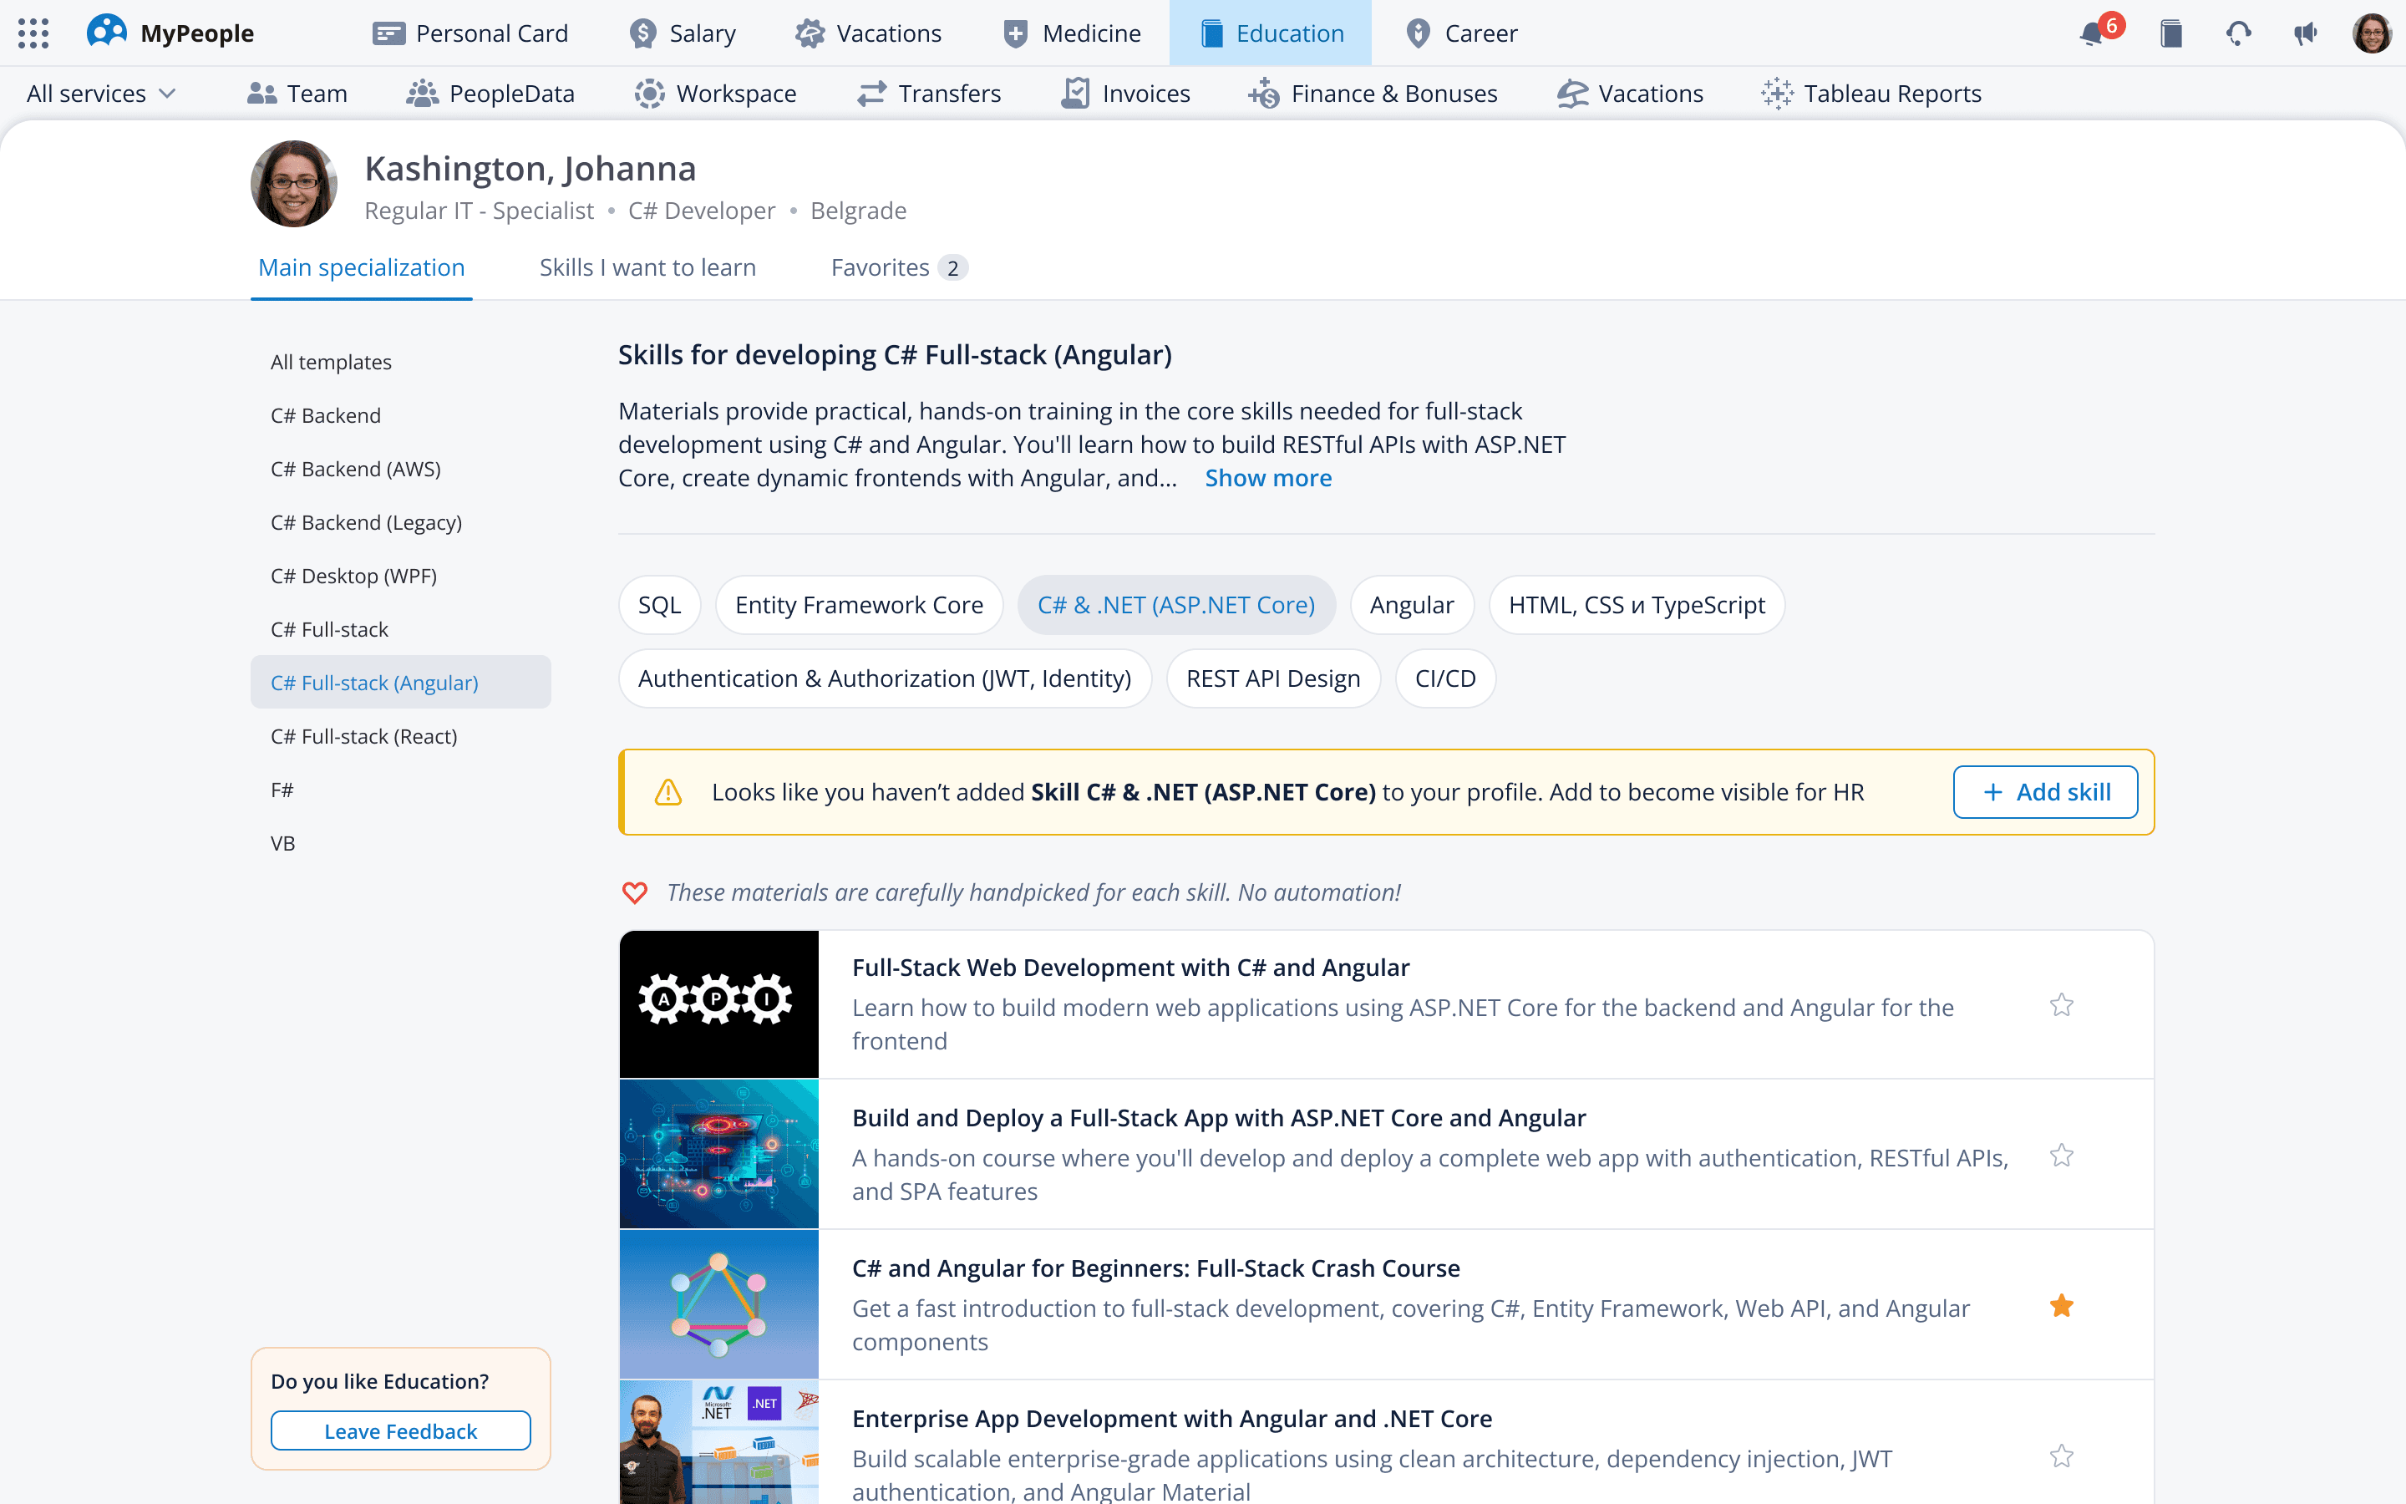
Task: Switch to Skills I want to learn tab
Action: tap(647, 267)
